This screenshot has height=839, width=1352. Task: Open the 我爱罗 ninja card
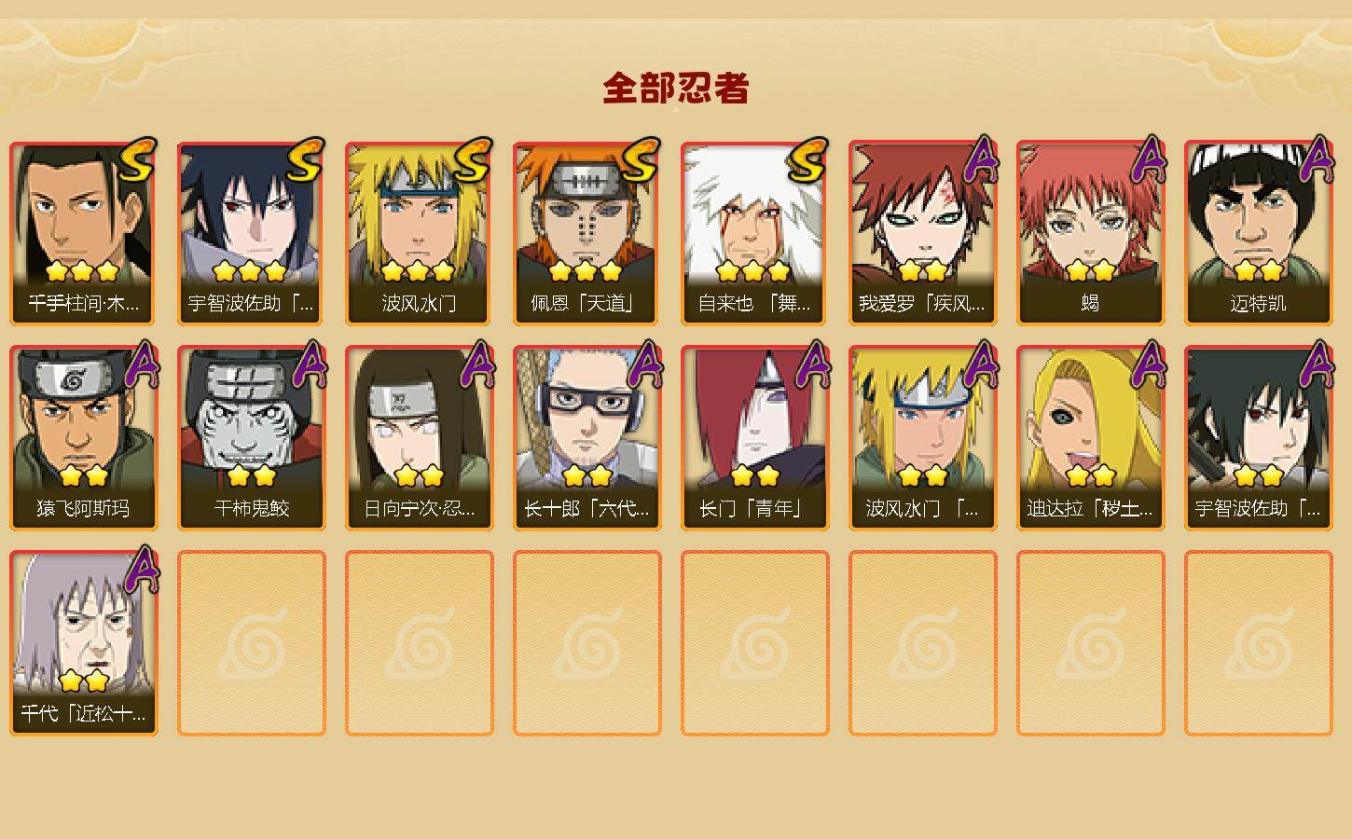923,233
